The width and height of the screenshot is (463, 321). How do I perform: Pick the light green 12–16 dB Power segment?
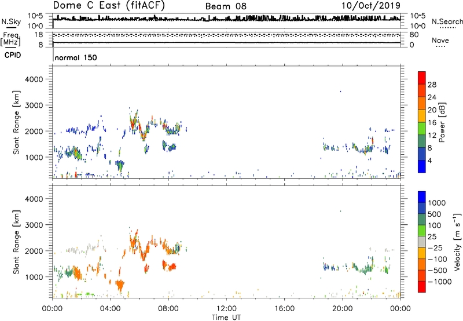tap(422, 128)
